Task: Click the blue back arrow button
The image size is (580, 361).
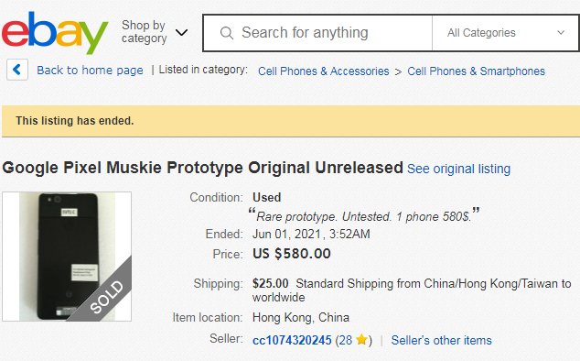Action: click(x=17, y=70)
